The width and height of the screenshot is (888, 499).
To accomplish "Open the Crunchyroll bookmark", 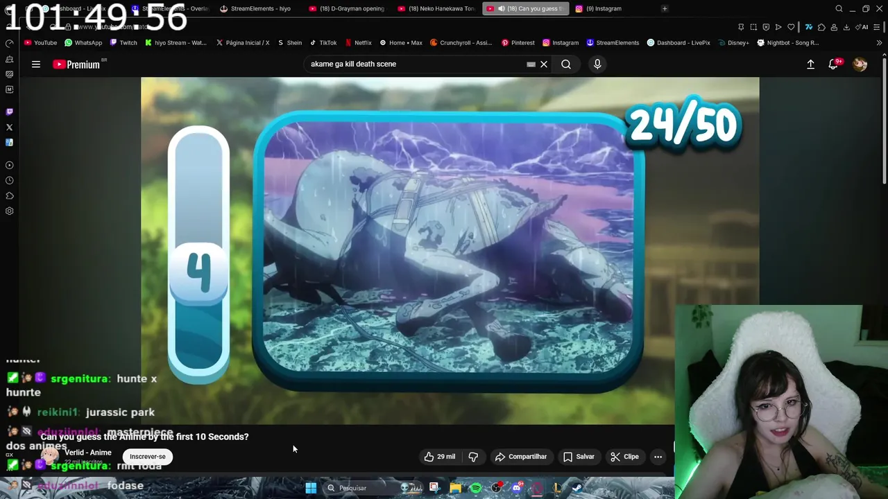I will 461,42.
